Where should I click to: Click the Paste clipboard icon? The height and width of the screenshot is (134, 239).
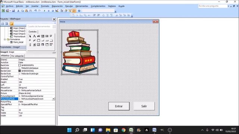point(27,11)
